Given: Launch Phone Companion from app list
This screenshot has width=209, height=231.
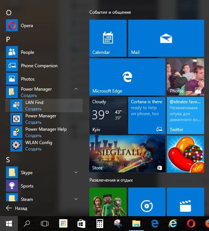Looking at the screenshot, I should (x=12, y=66).
